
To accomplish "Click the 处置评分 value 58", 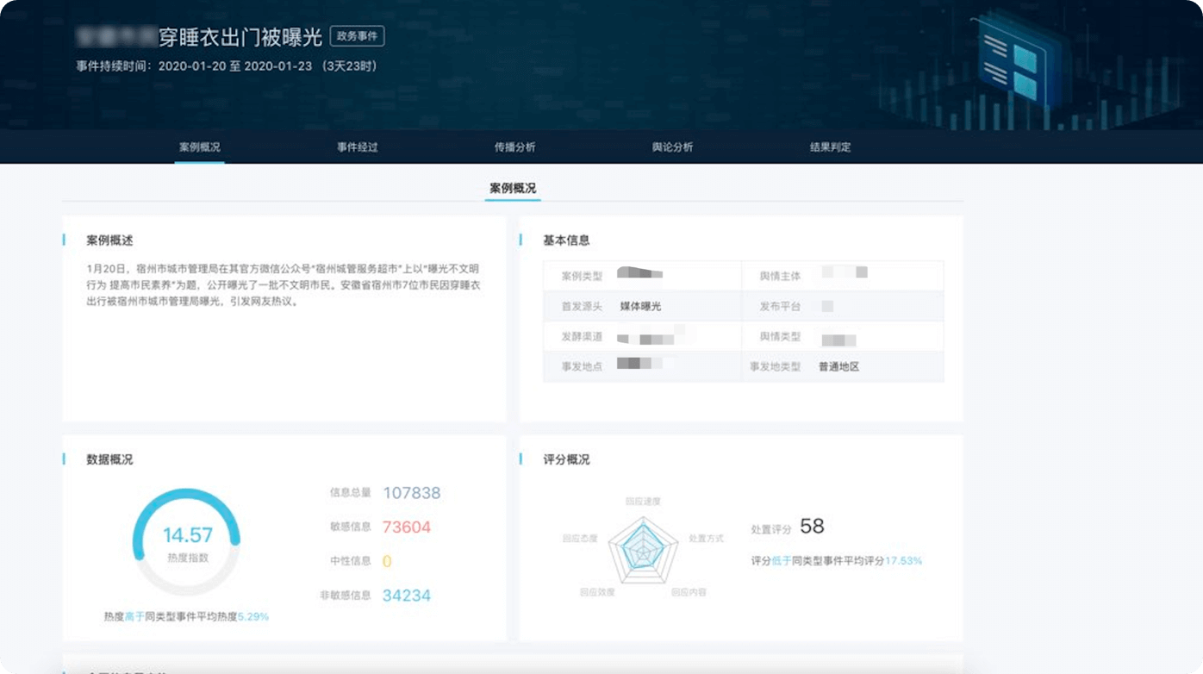I will tap(812, 527).
